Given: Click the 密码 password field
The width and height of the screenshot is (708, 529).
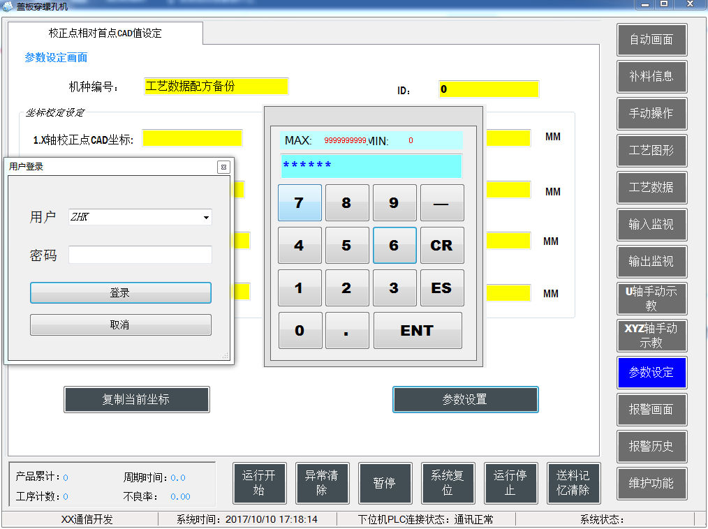Looking at the screenshot, I should 140,254.
